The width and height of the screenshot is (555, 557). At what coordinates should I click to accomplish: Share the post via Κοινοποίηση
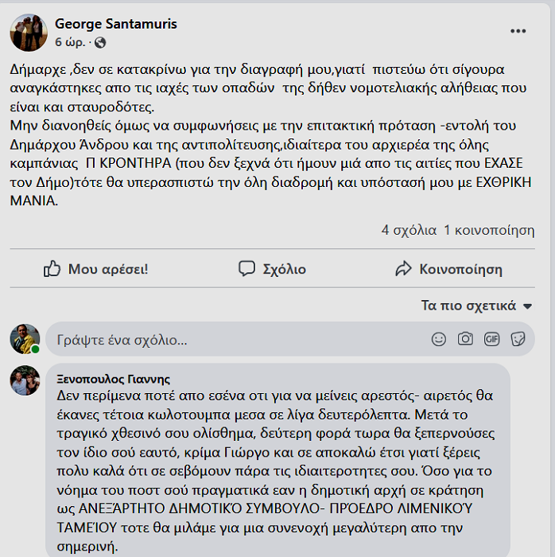448,269
